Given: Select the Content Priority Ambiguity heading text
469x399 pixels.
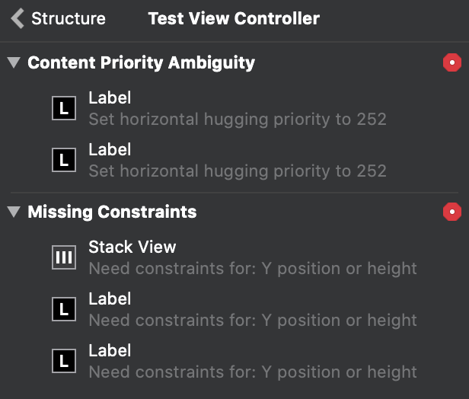Looking at the screenshot, I should tap(141, 62).
